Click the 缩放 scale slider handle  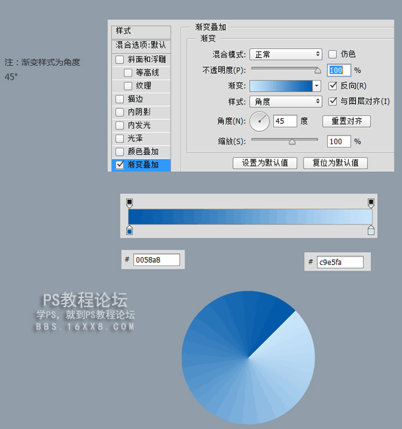coord(292,142)
